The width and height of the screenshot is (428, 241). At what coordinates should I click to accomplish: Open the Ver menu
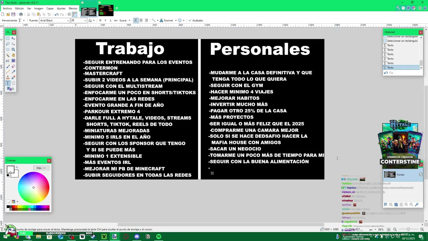pyautogui.click(x=29, y=8)
